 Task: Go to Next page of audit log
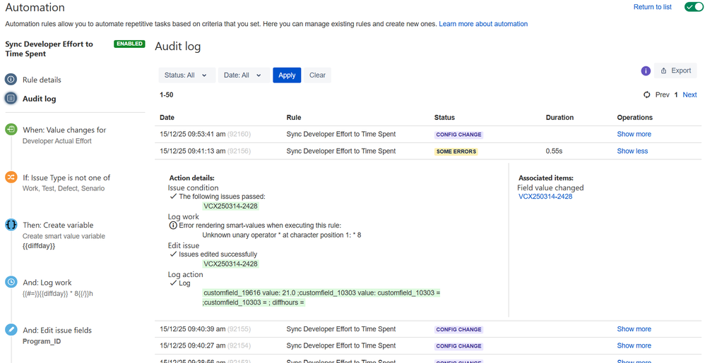click(x=689, y=94)
